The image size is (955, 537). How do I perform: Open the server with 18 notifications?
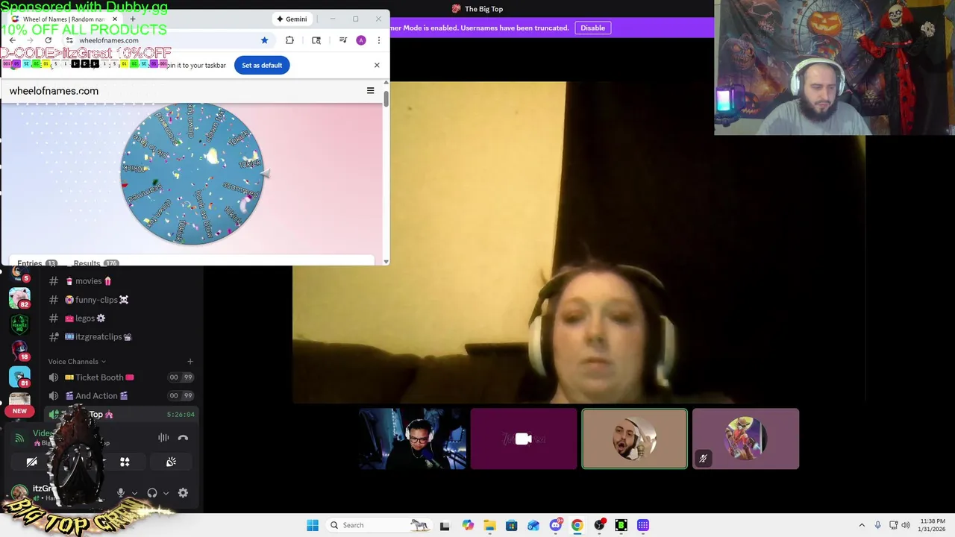(x=19, y=351)
